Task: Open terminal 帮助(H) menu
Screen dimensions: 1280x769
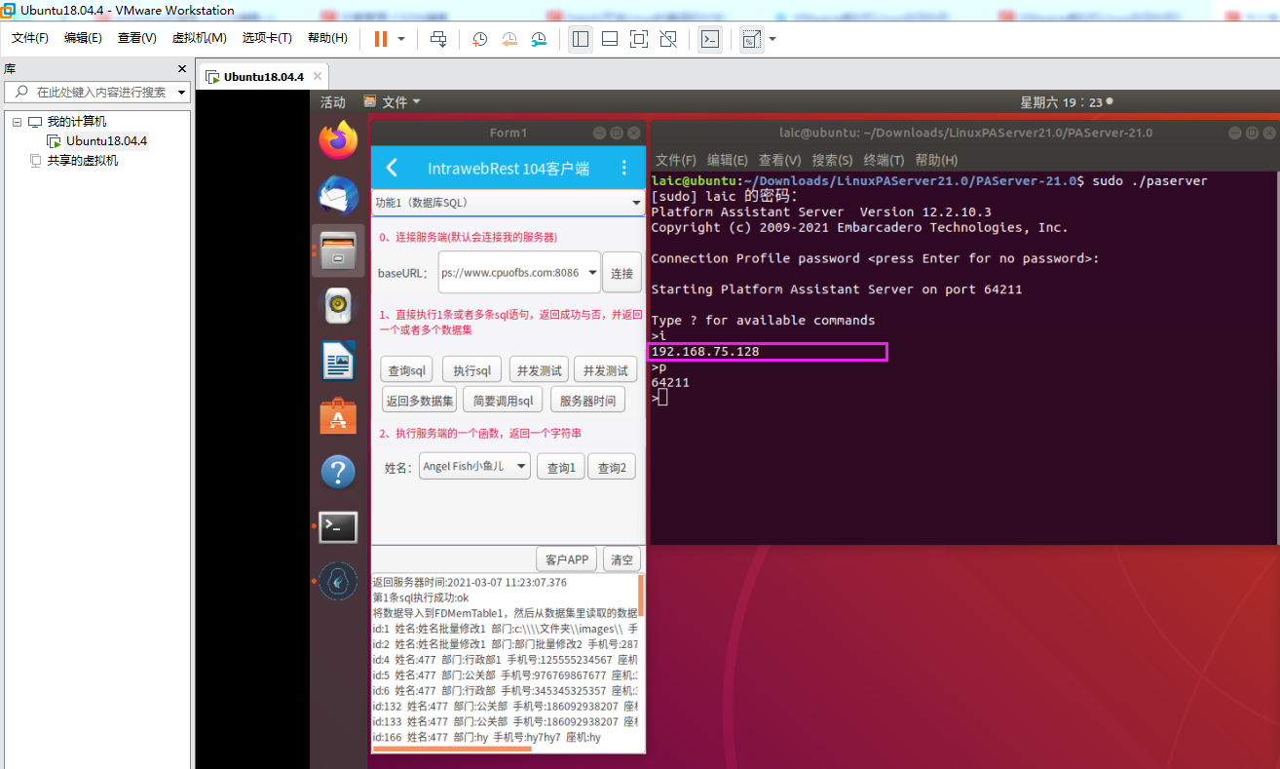Action: [x=935, y=160]
